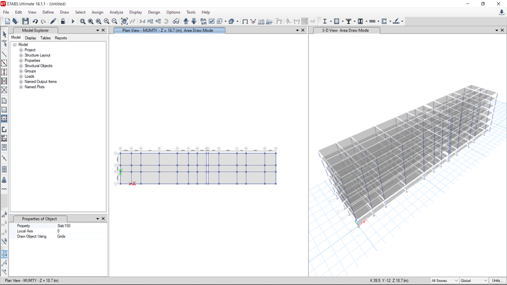507x285 pixels.
Task: Switch to the Tables tab in Model Explorer
Action: point(45,38)
